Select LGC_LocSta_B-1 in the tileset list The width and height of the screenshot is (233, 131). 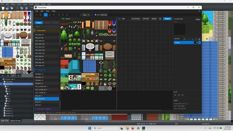[47, 93]
